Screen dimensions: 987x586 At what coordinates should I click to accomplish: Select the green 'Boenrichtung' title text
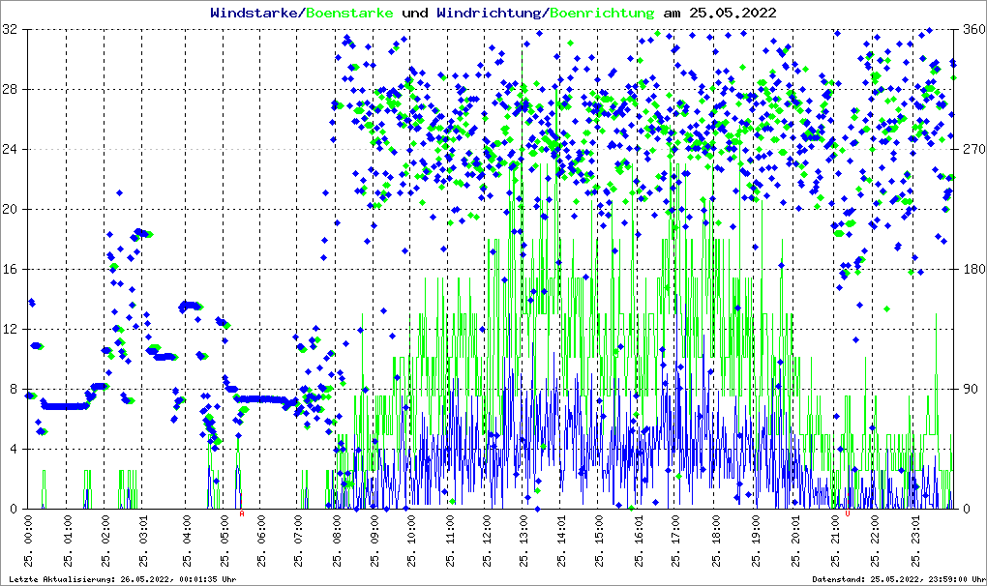pyautogui.click(x=602, y=13)
